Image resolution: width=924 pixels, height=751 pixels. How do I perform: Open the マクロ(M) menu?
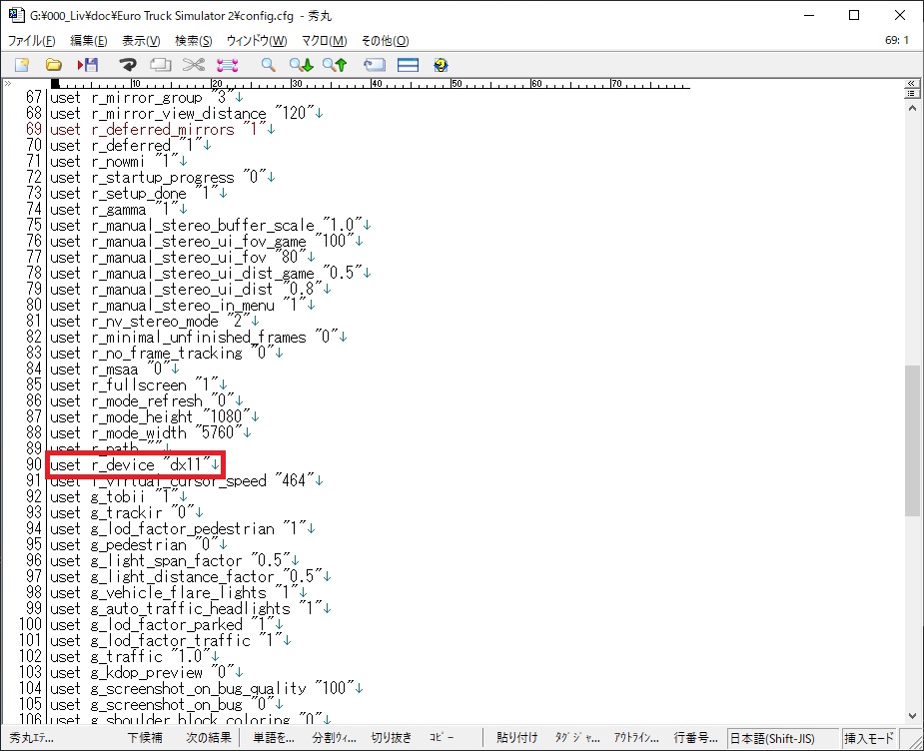(x=324, y=41)
